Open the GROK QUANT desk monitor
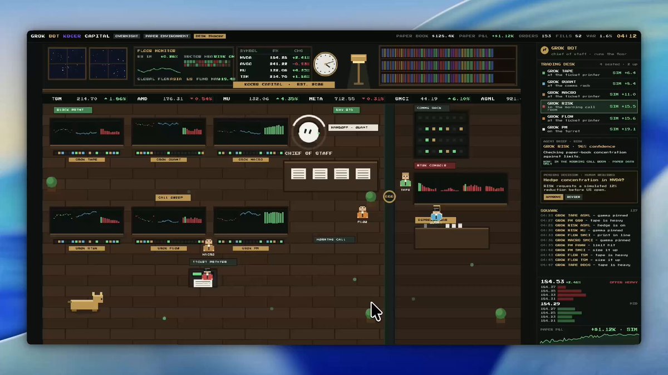 coord(169,132)
